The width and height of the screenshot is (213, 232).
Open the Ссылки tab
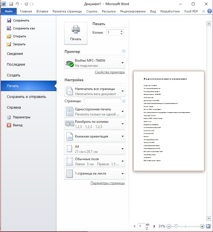click(92, 11)
